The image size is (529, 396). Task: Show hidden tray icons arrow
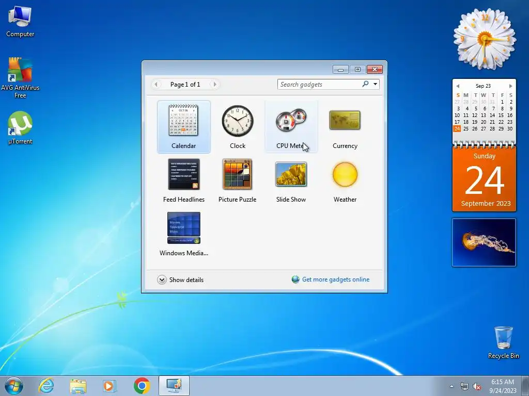(x=452, y=386)
